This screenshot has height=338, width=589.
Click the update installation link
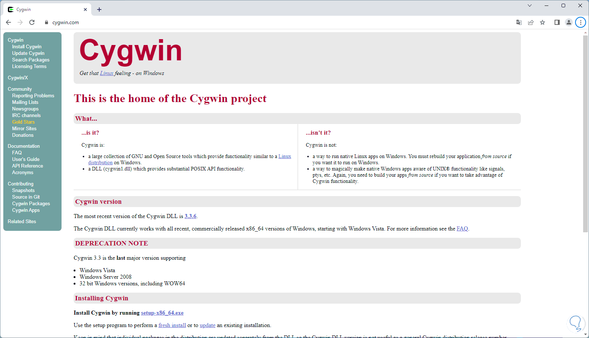click(207, 325)
